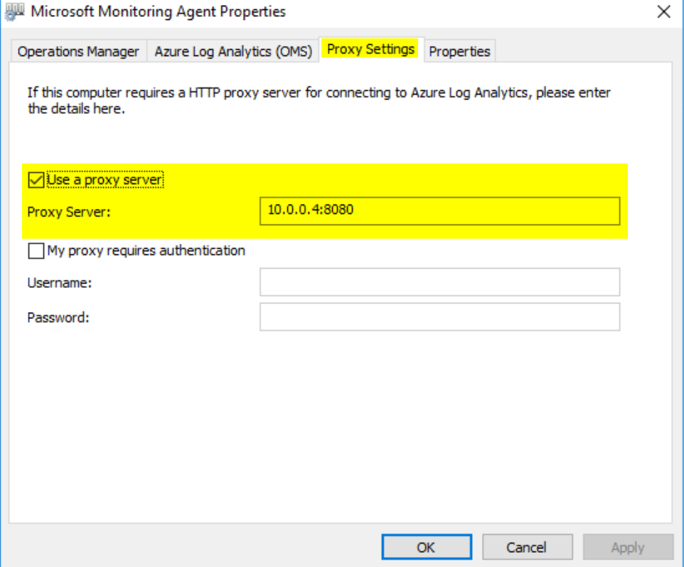This screenshot has width=684, height=567.
Task: Discard changes with the Cancel button
Action: coord(528,547)
